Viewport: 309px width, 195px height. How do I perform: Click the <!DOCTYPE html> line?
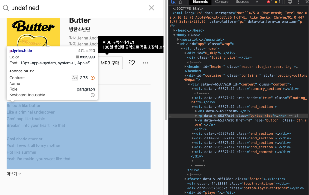[x=187, y=8]
